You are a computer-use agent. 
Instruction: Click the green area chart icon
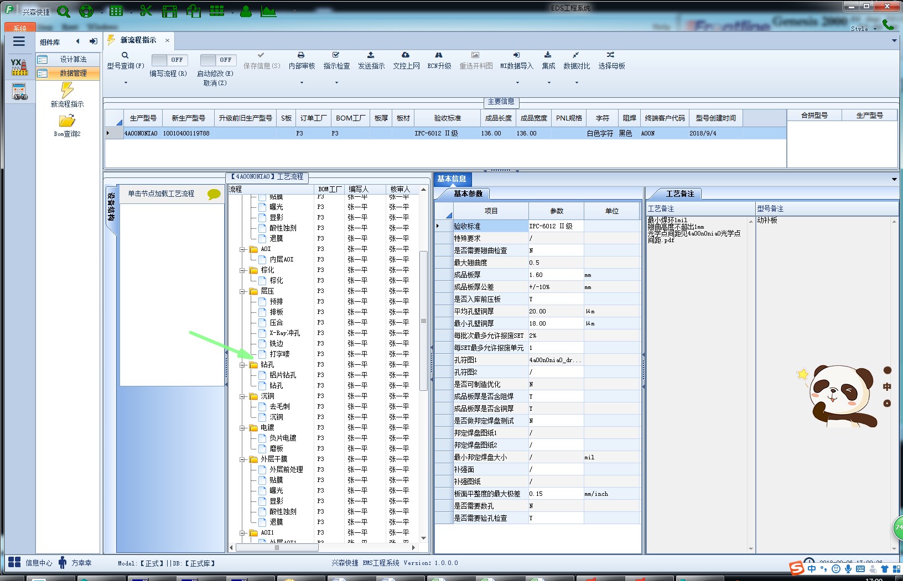268,11
